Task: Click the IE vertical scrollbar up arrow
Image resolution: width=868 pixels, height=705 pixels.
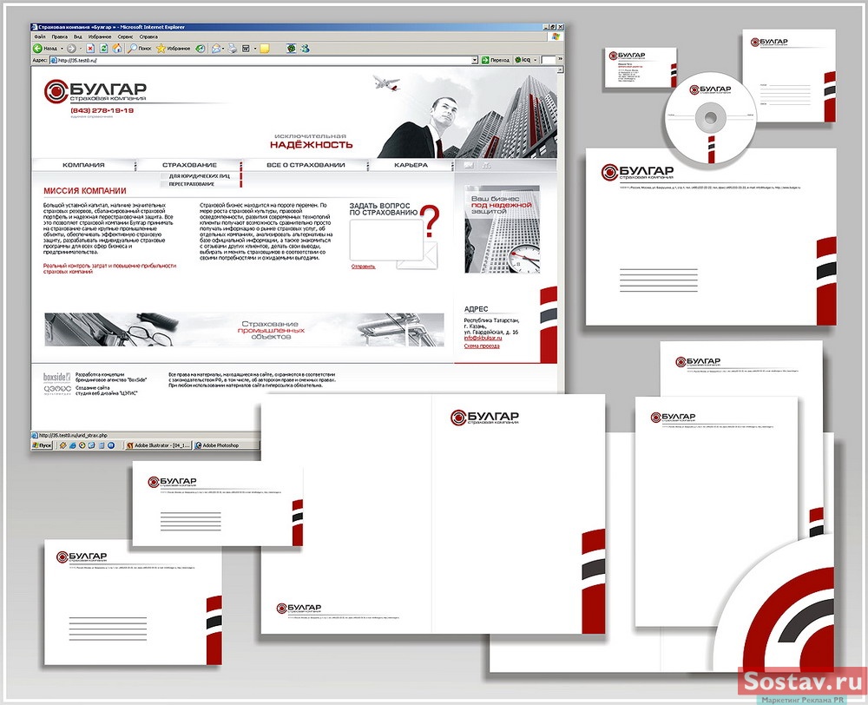Action: point(561,70)
